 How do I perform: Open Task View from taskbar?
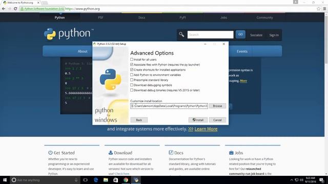point(86,180)
